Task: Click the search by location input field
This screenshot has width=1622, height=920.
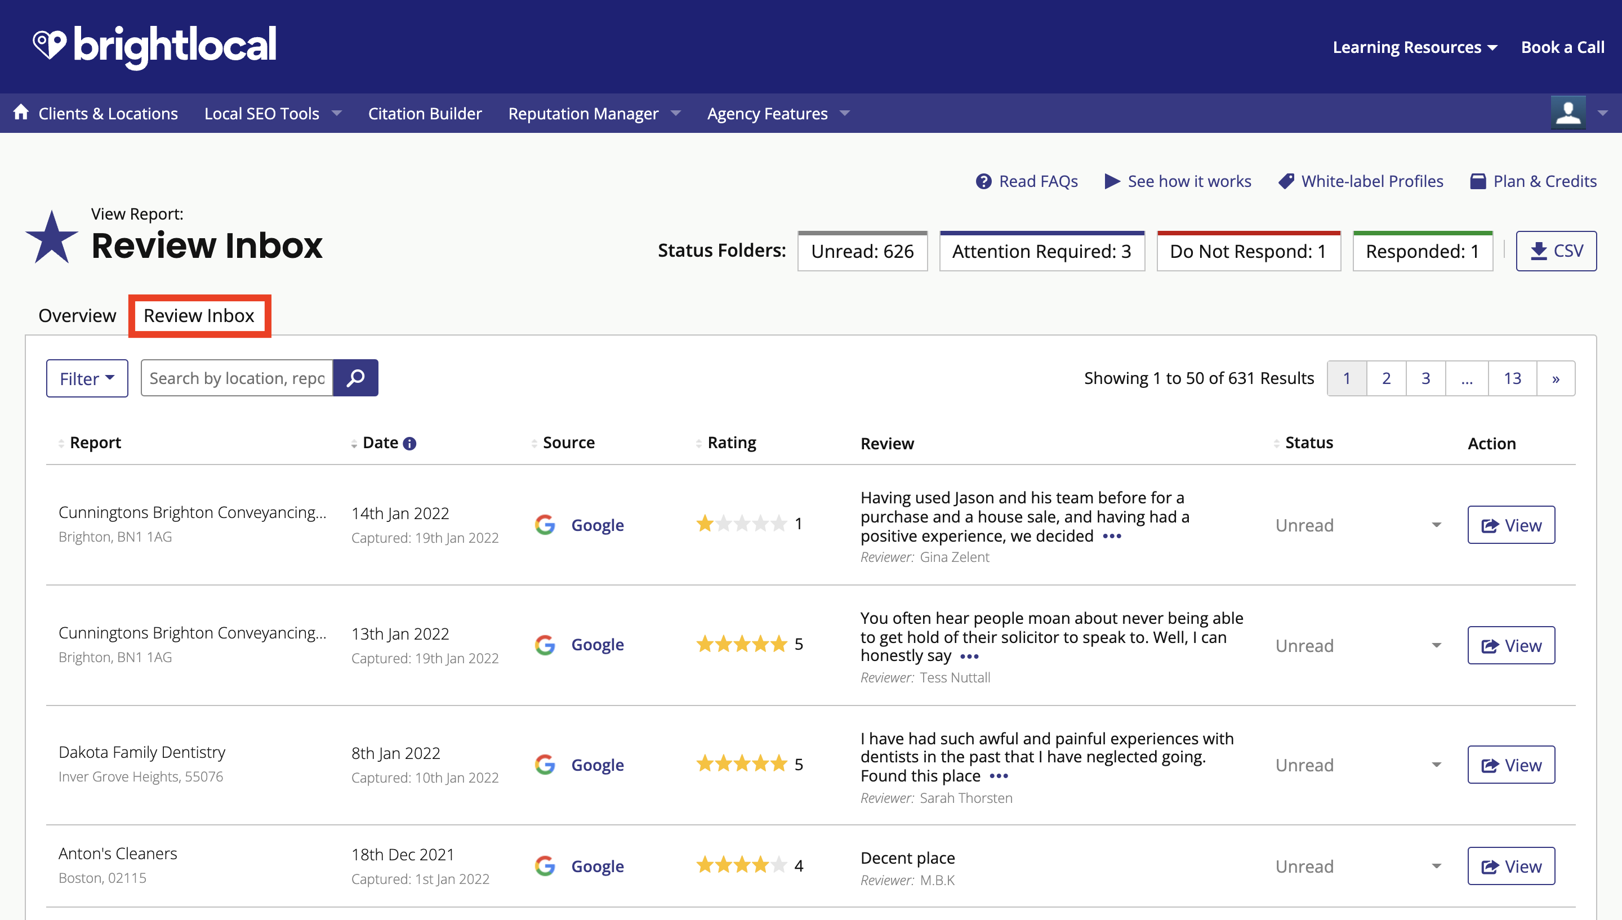Action: click(x=237, y=378)
